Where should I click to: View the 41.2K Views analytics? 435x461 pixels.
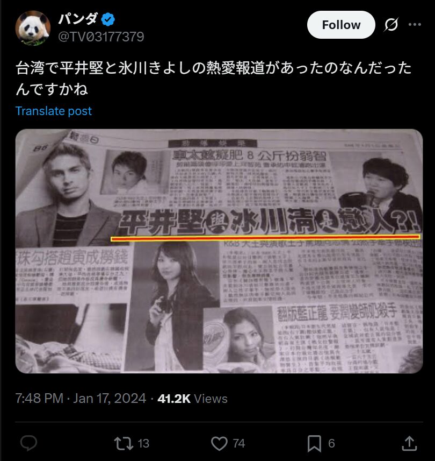193,399
